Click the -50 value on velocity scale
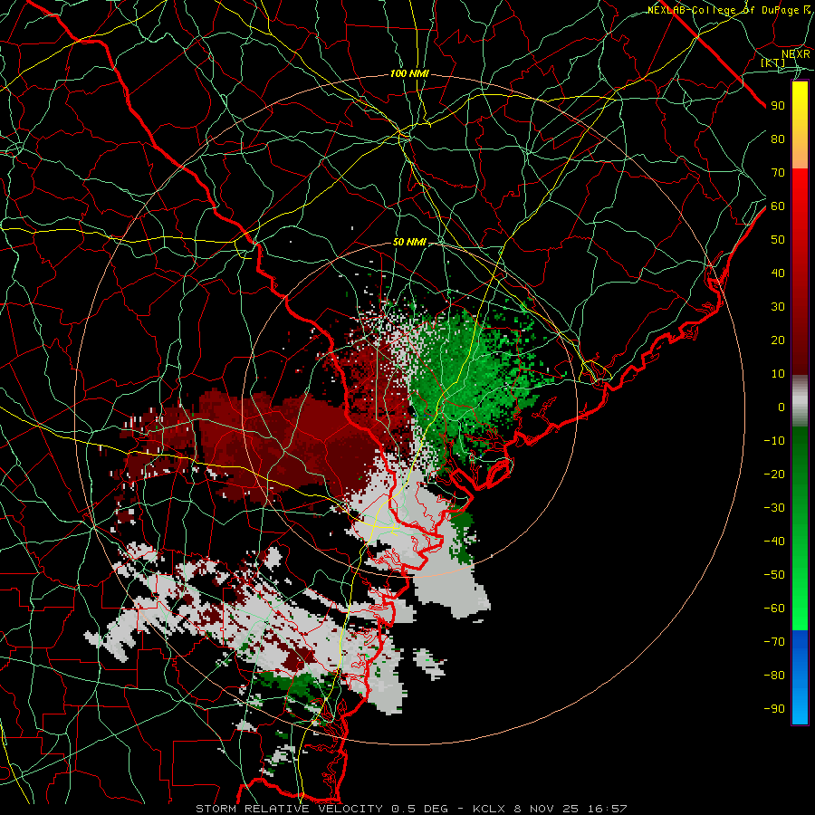 click(774, 575)
